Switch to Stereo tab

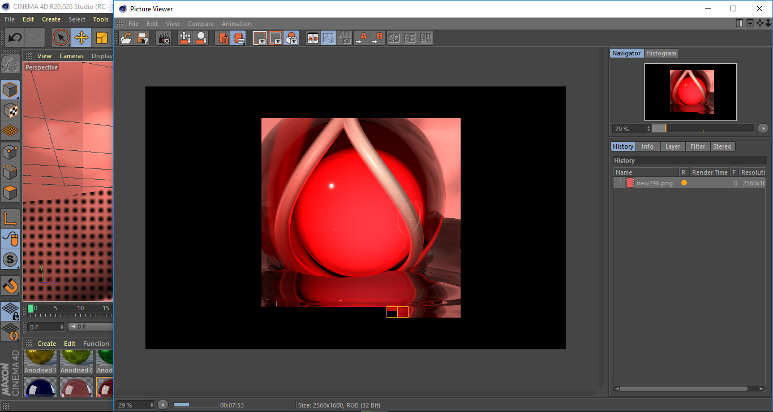[722, 146]
